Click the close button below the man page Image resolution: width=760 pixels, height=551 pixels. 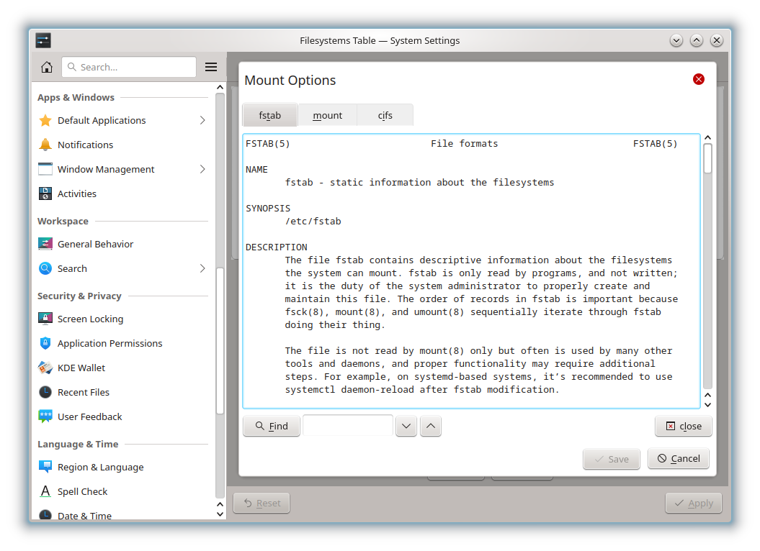pyautogui.click(x=684, y=426)
